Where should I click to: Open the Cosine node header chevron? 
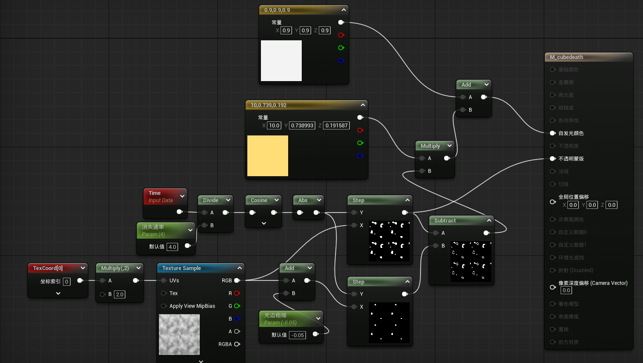pos(277,200)
